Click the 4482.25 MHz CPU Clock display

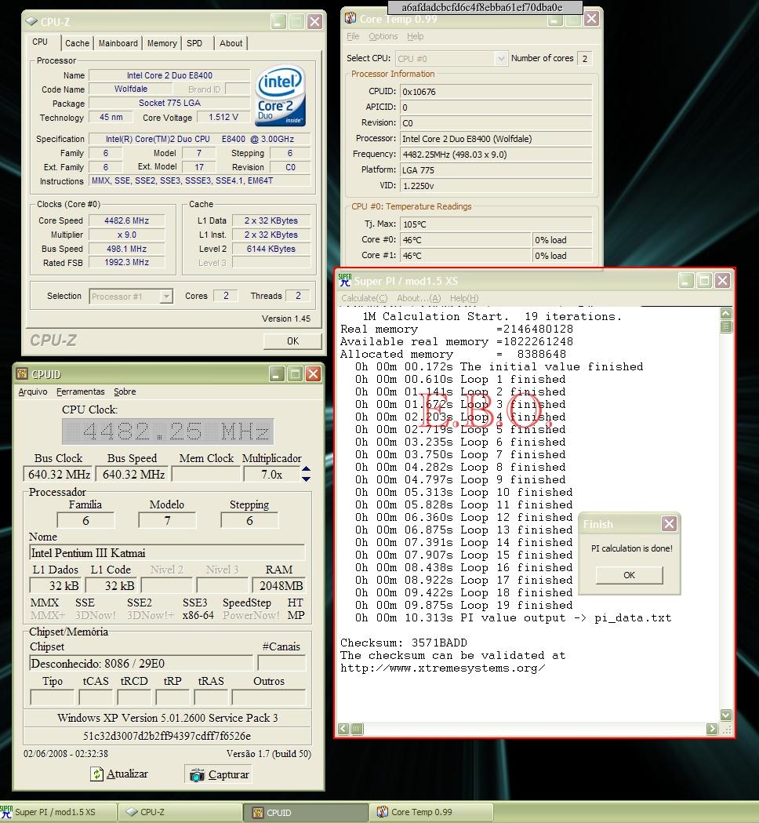point(167,432)
